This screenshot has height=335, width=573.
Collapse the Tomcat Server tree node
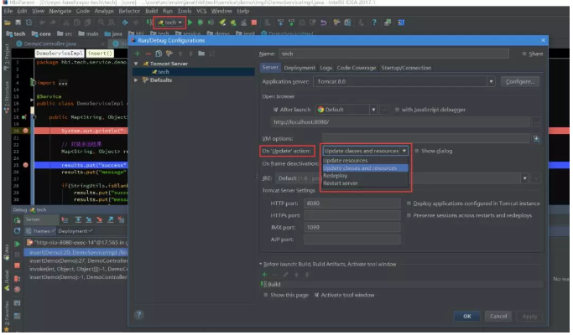coord(136,64)
